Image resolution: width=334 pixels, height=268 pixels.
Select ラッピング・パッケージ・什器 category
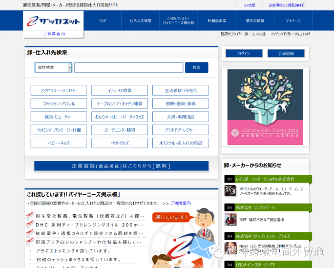pos(59,130)
